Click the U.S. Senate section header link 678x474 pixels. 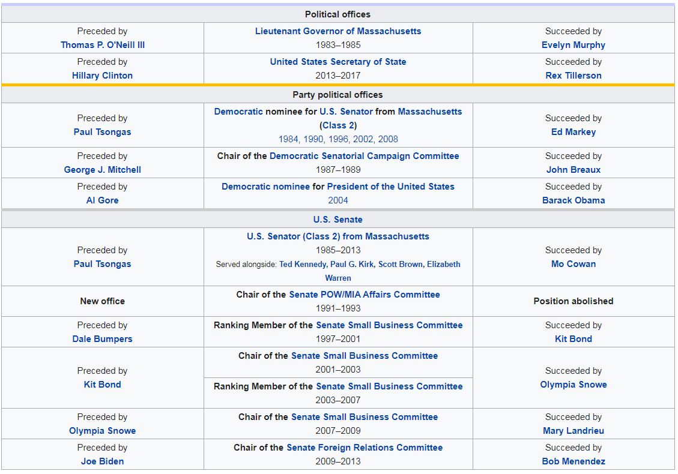(x=337, y=220)
